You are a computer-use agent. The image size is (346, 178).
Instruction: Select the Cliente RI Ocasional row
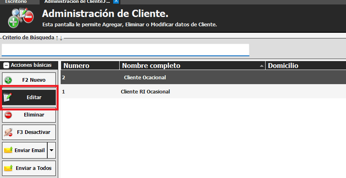coord(145,92)
